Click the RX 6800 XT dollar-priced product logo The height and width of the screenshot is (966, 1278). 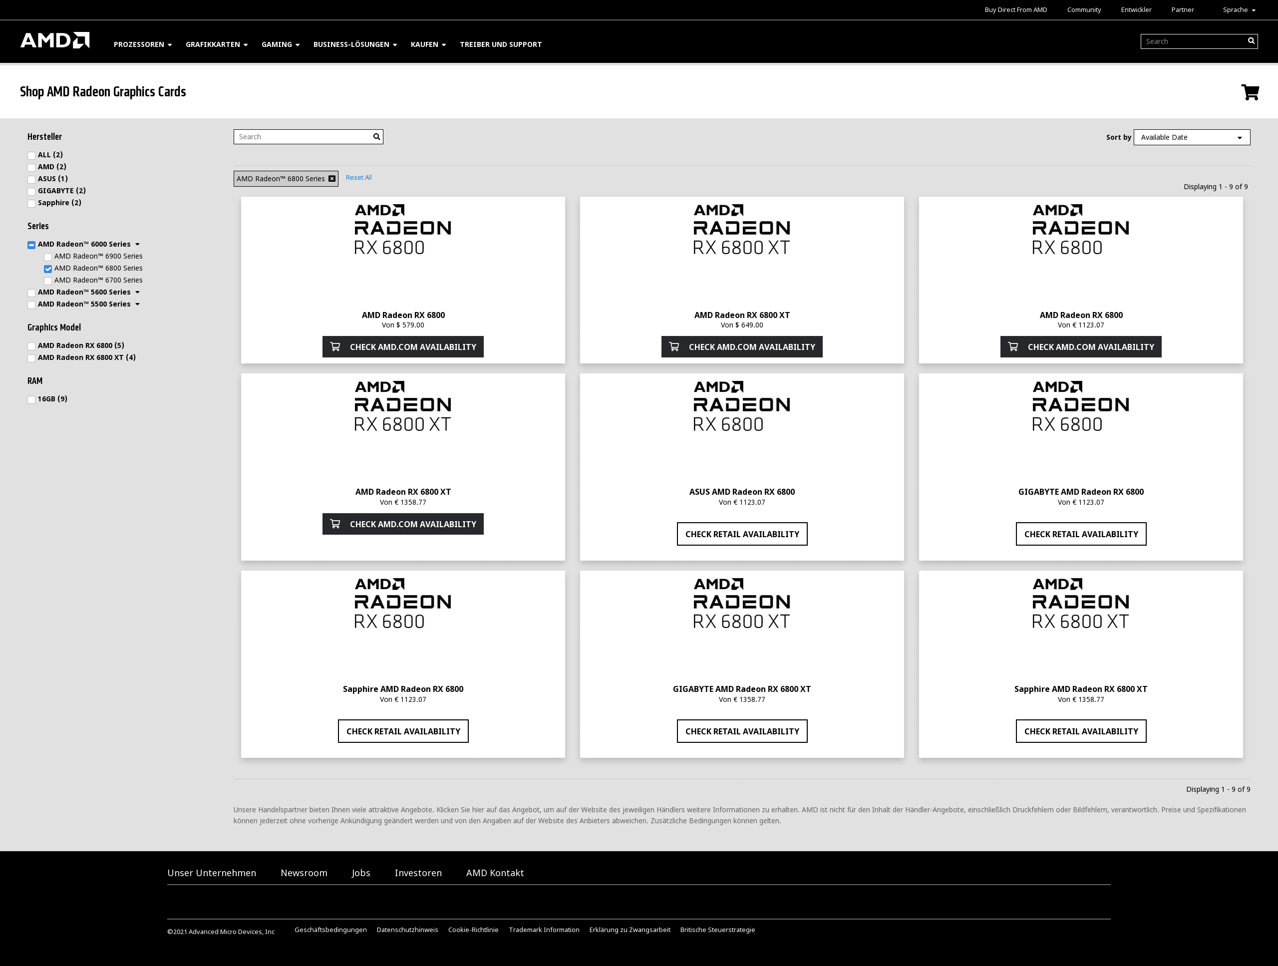741,229
